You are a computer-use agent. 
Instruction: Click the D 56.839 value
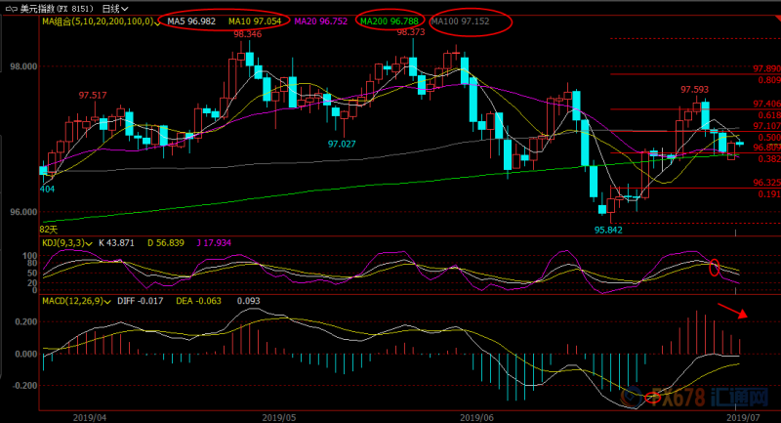point(166,243)
